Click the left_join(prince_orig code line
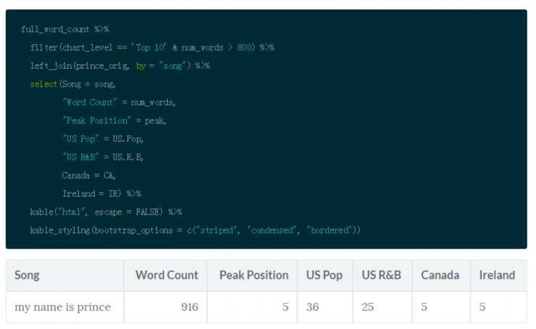The height and width of the screenshot is (329, 536). click(x=120, y=66)
